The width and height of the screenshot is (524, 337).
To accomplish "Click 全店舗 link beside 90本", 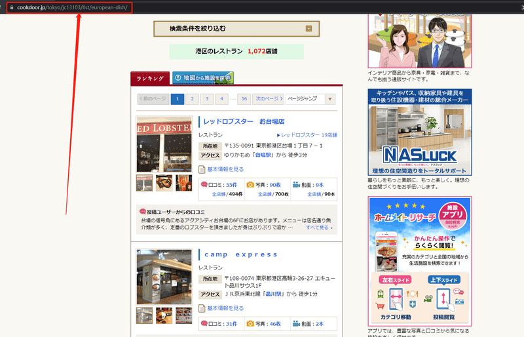I will click(x=314, y=194).
